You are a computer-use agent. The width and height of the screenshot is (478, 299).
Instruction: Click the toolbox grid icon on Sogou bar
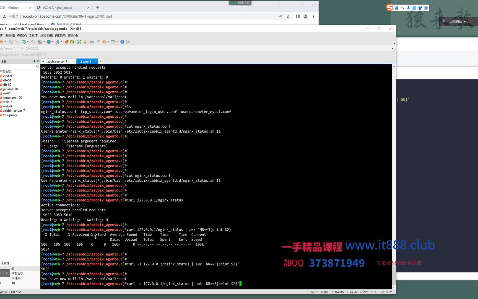(426, 8)
